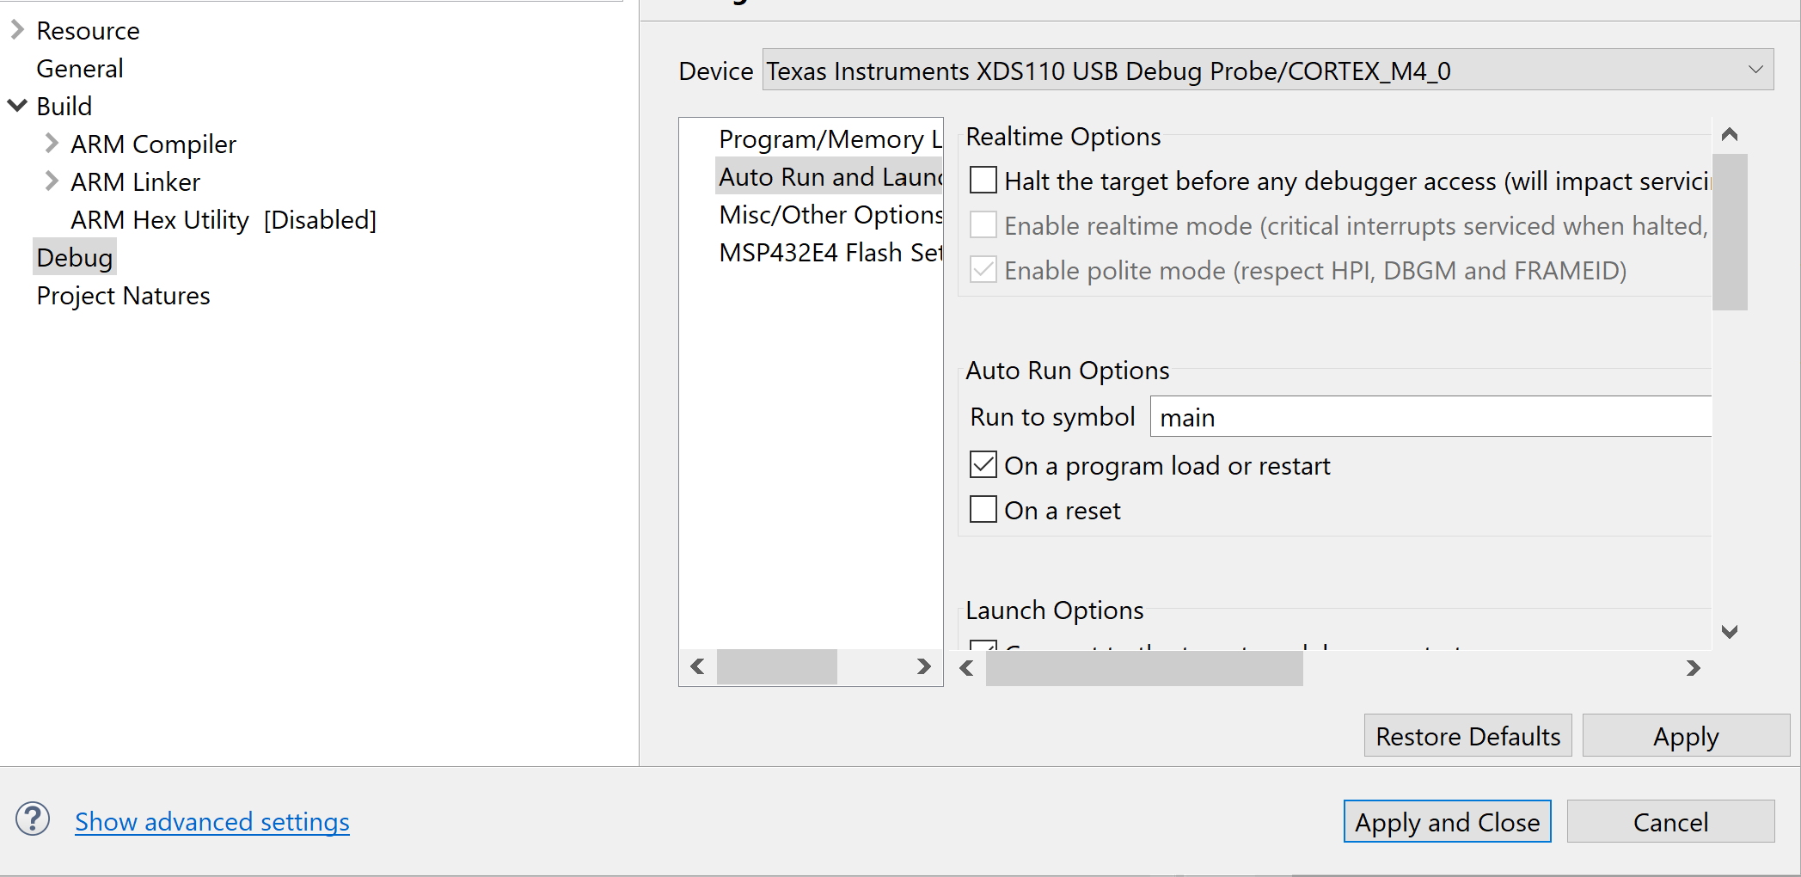Select MSP432E4 Flash Settings category

click(830, 252)
